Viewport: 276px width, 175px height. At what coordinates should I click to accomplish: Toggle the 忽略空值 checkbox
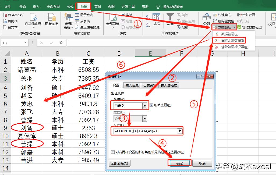click(x=151, y=105)
